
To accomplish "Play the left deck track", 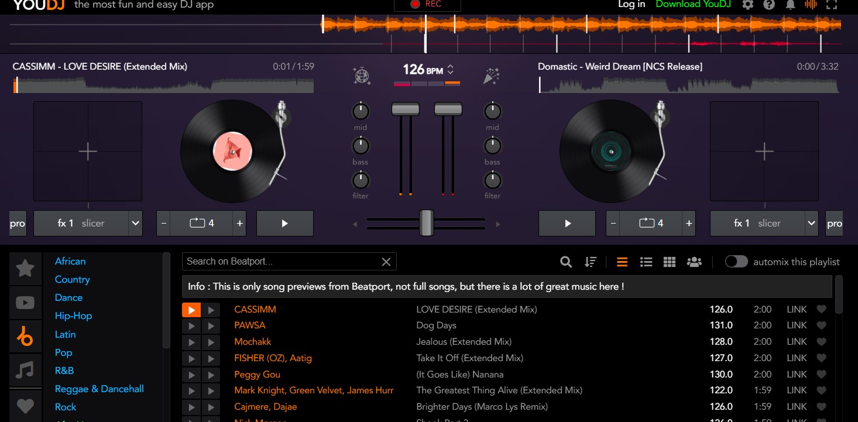I will (x=285, y=223).
